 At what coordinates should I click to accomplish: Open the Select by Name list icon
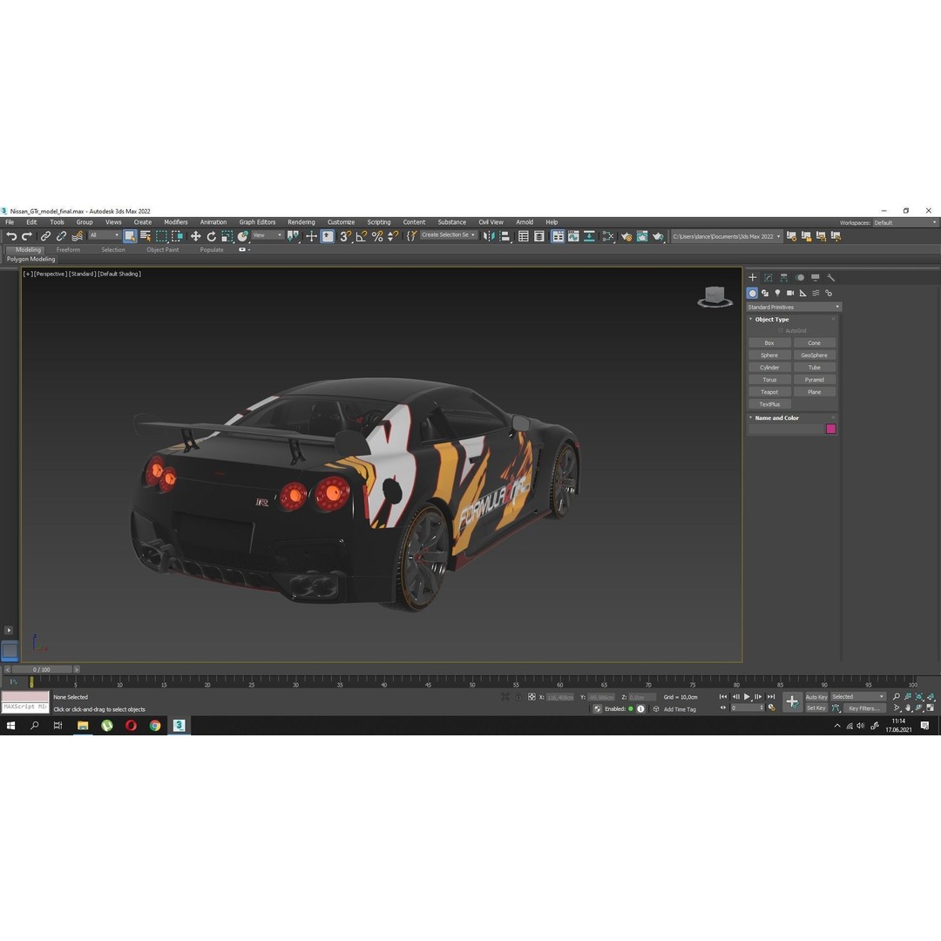coord(146,236)
